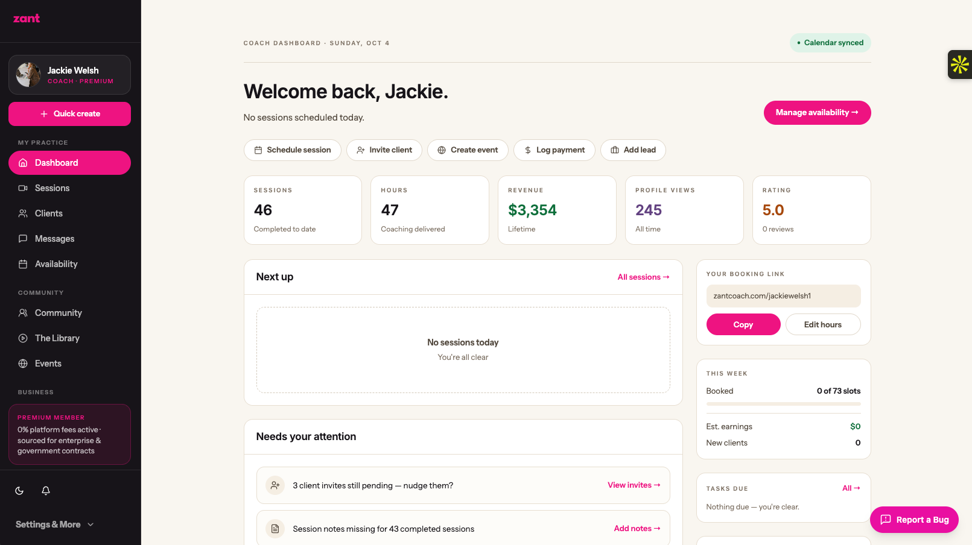Click the Sessions video camera icon

point(23,188)
